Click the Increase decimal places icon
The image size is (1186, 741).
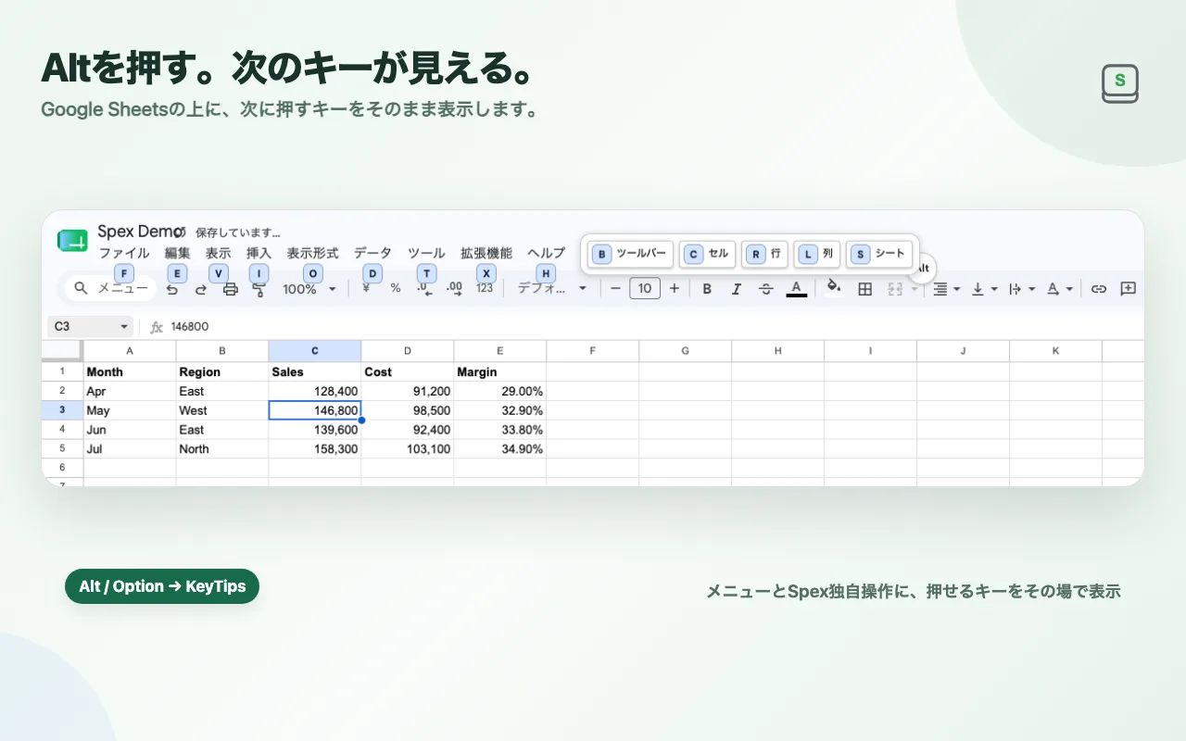[454, 288]
